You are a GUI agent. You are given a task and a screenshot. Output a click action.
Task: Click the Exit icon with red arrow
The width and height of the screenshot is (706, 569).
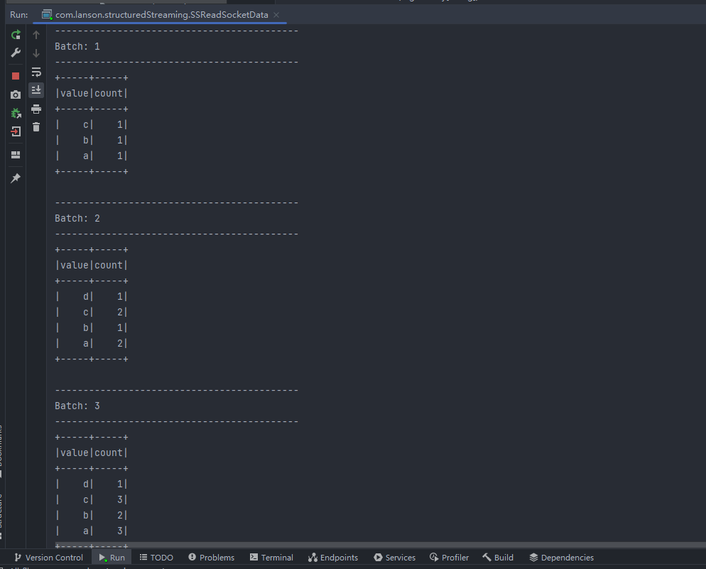16,131
